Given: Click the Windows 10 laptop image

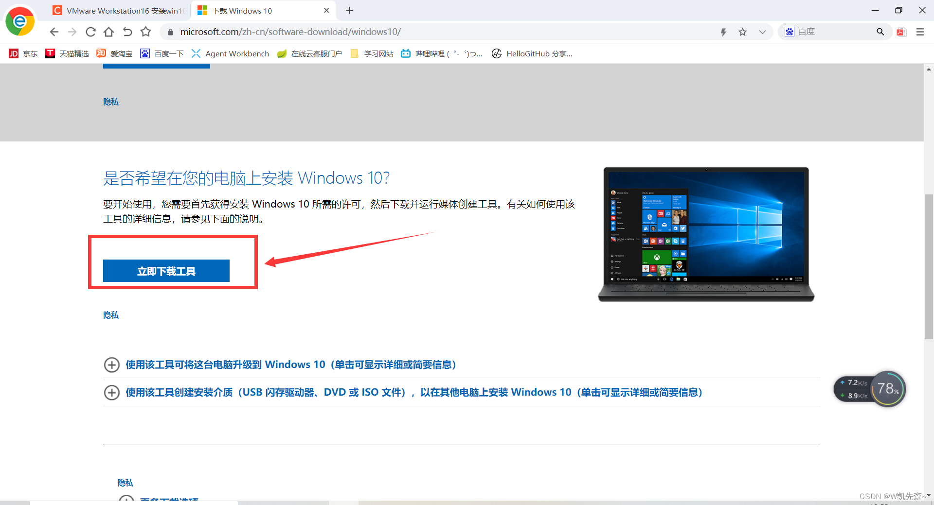Looking at the screenshot, I should pyautogui.click(x=706, y=234).
